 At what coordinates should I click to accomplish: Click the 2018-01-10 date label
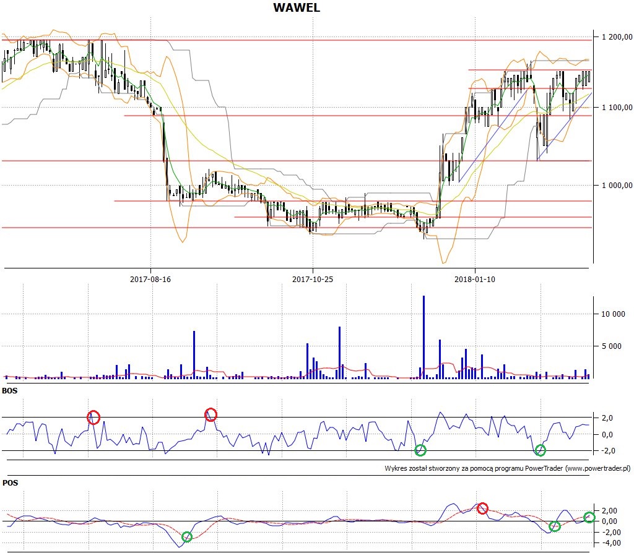475,279
